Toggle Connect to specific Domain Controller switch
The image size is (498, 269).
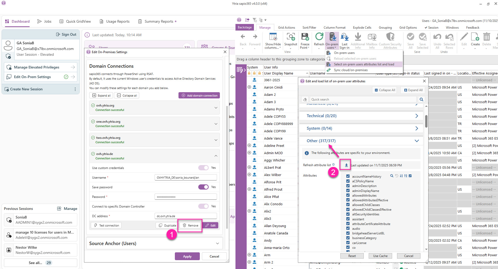tap(203, 206)
